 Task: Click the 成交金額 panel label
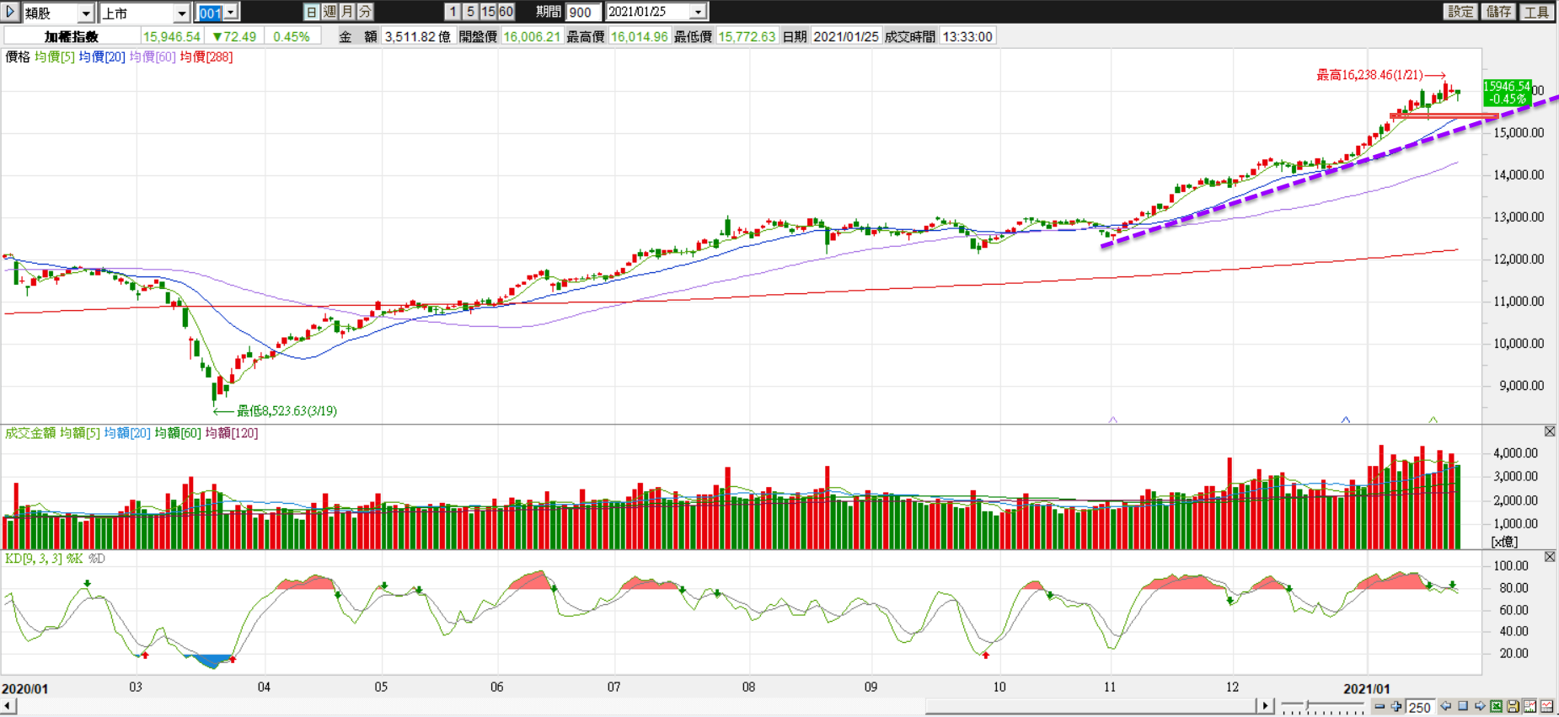coord(30,432)
